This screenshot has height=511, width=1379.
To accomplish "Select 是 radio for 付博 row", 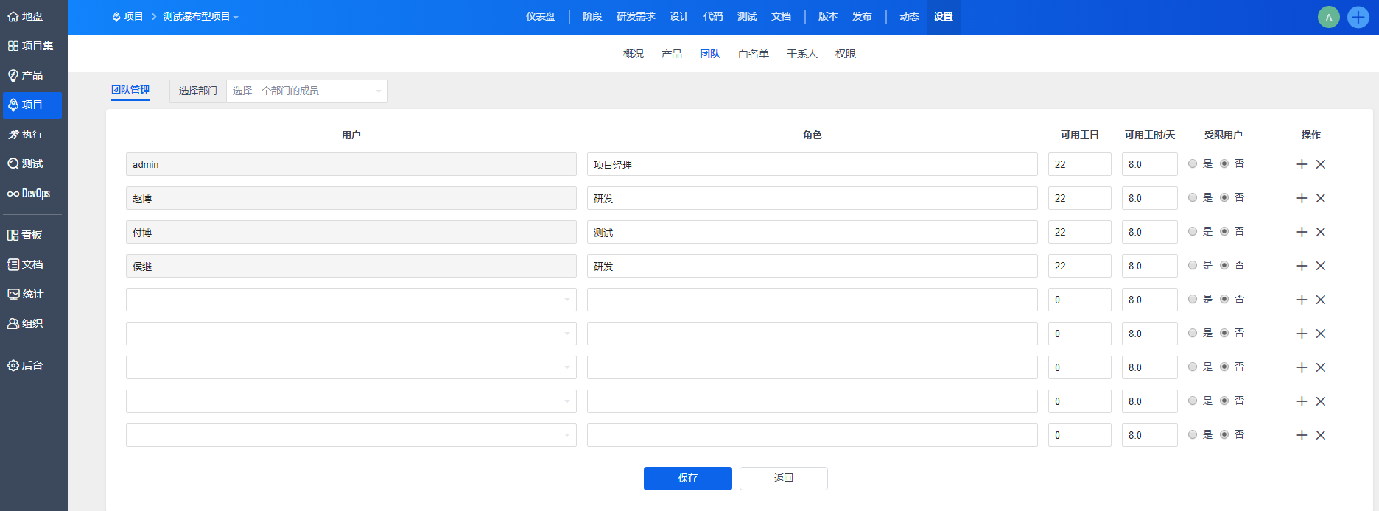I will (x=1193, y=231).
